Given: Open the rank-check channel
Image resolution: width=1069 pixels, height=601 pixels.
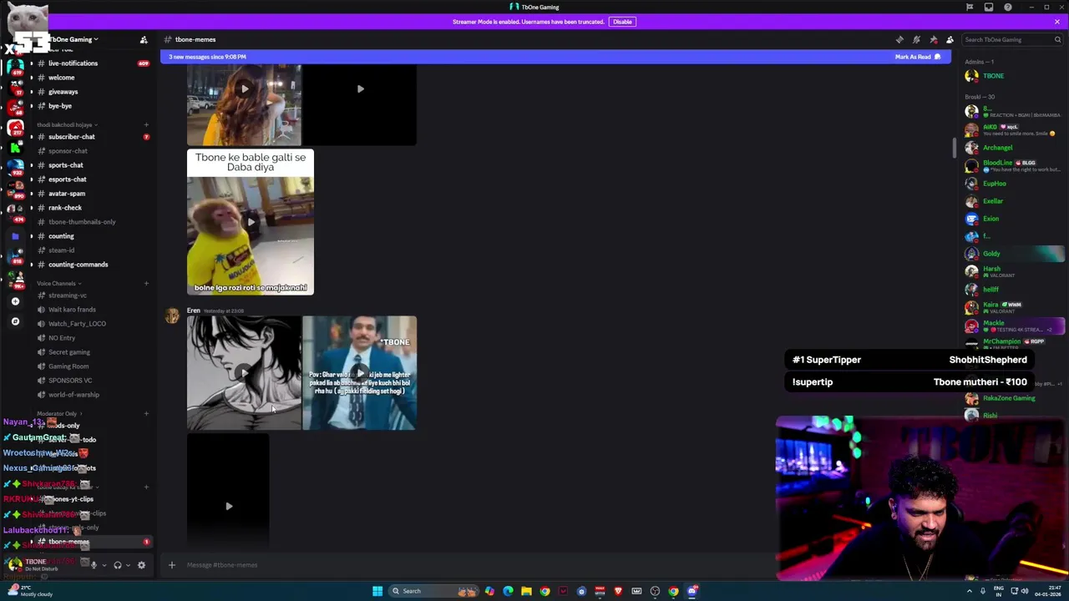Looking at the screenshot, I should 92,208.
